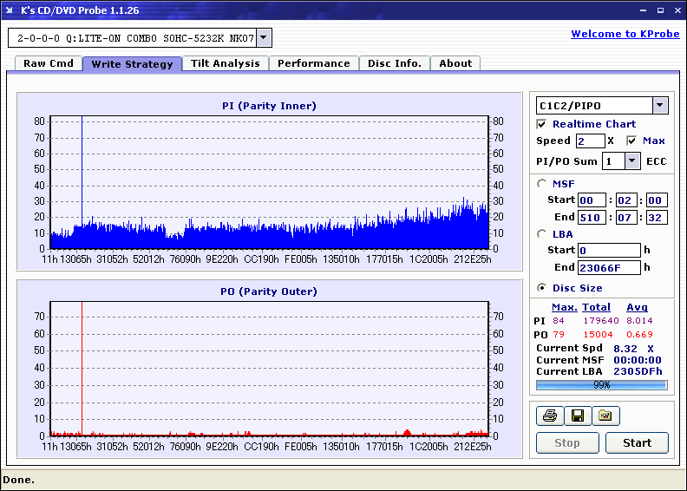Click the floppy disk save icon

coord(577,416)
